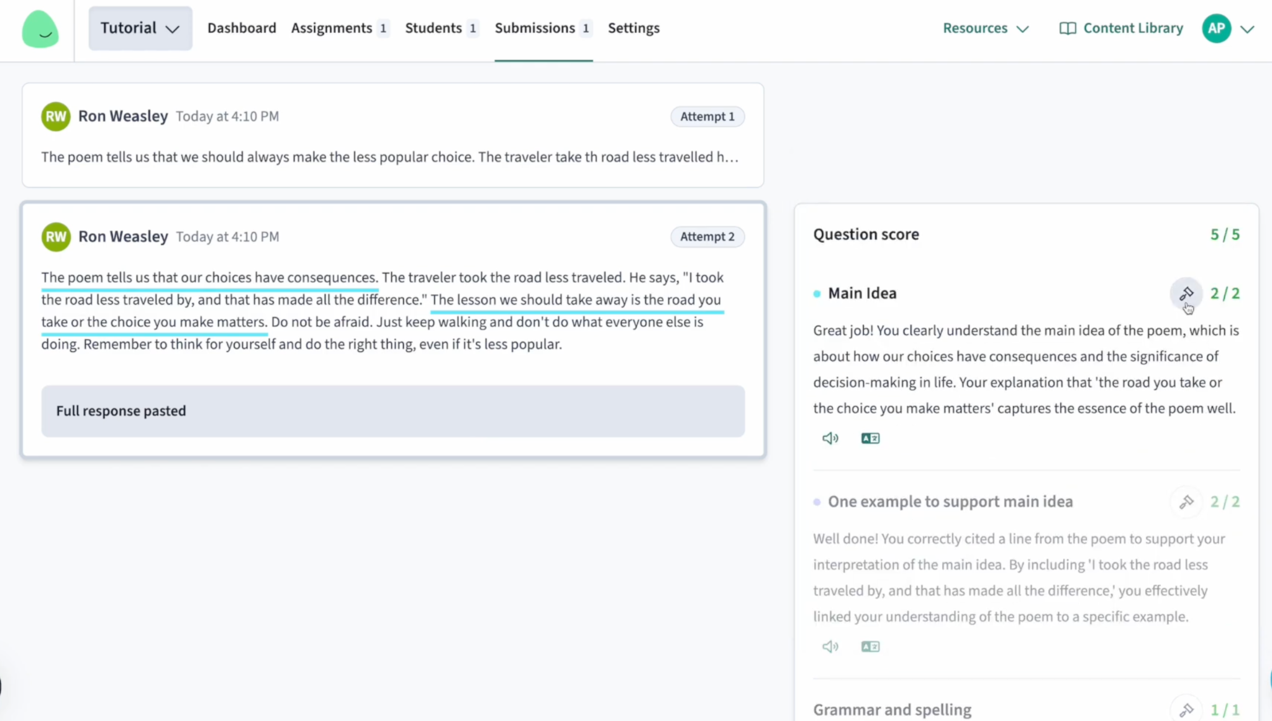Viewport: 1272px width, 721px height.
Task: Select the Attempt 1 submission card
Action: coord(393,135)
